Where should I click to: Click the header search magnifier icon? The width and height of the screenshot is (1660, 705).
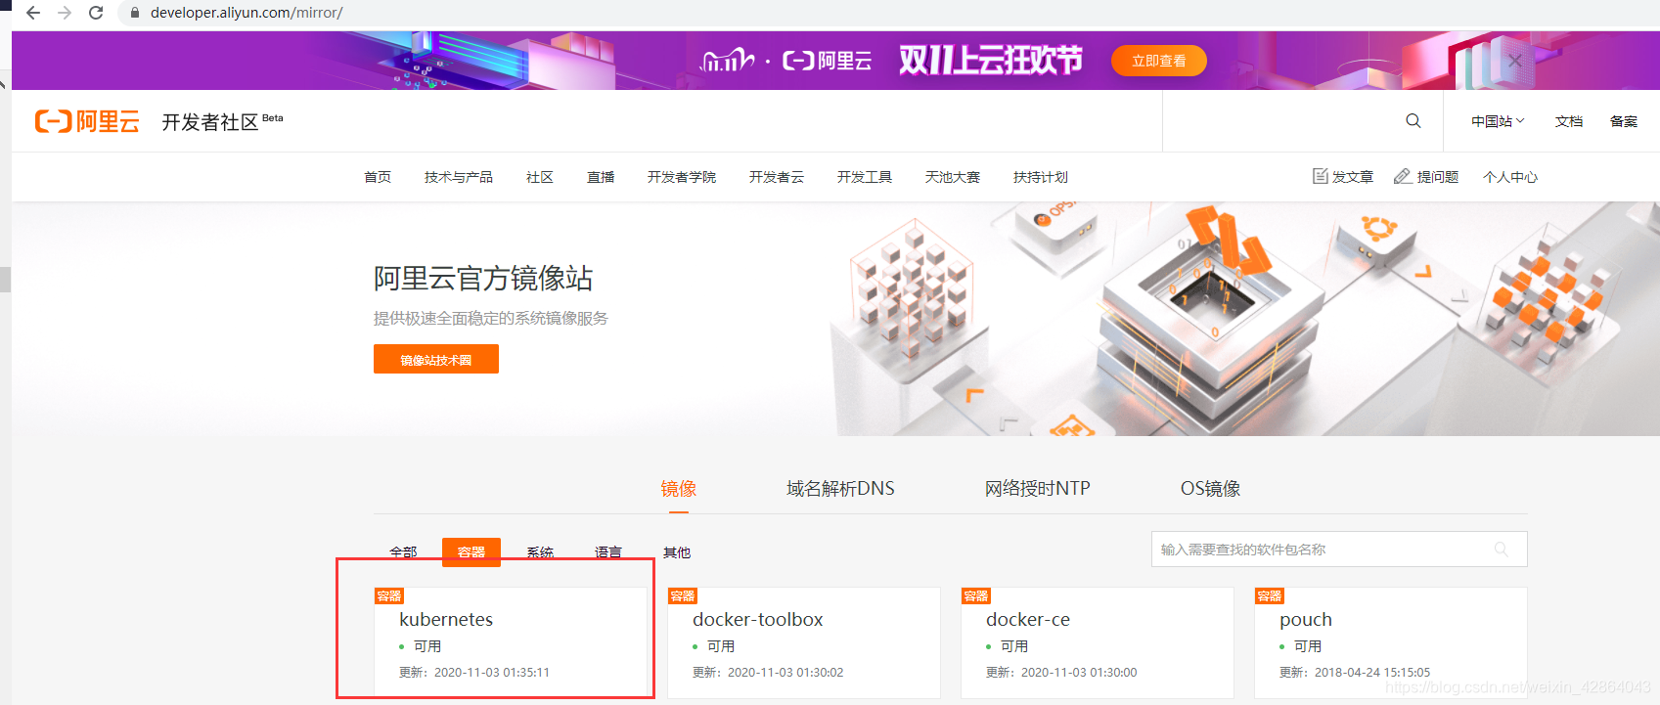pyautogui.click(x=1413, y=120)
